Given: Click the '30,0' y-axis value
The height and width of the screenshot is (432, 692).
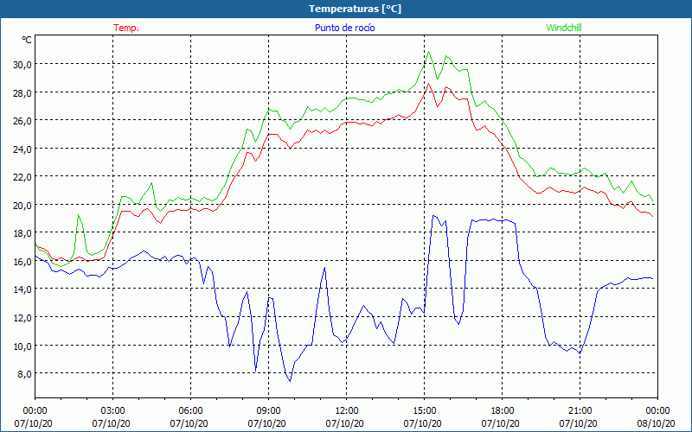Looking at the screenshot, I should point(22,64).
